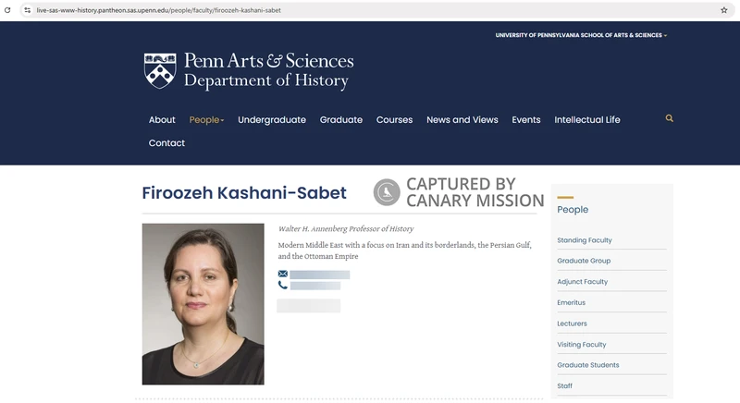740x403 pixels.
Task: Open the About menu item
Action: coord(162,120)
